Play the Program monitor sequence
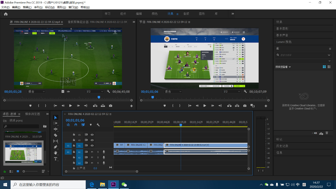 [x=205, y=106]
